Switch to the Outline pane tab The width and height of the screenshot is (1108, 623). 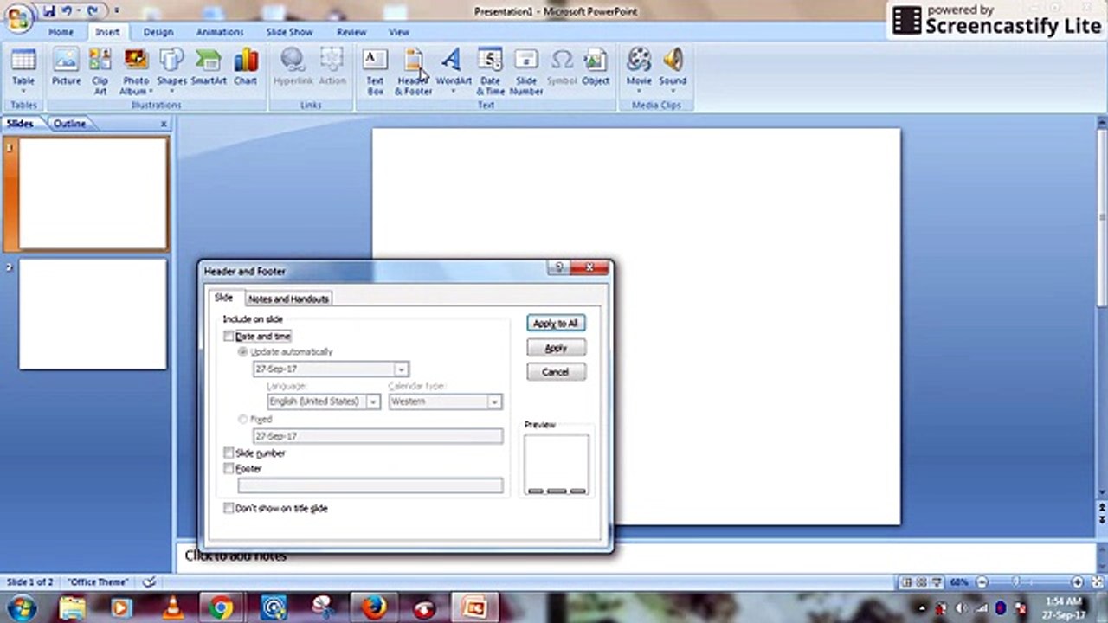[x=69, y=124]
